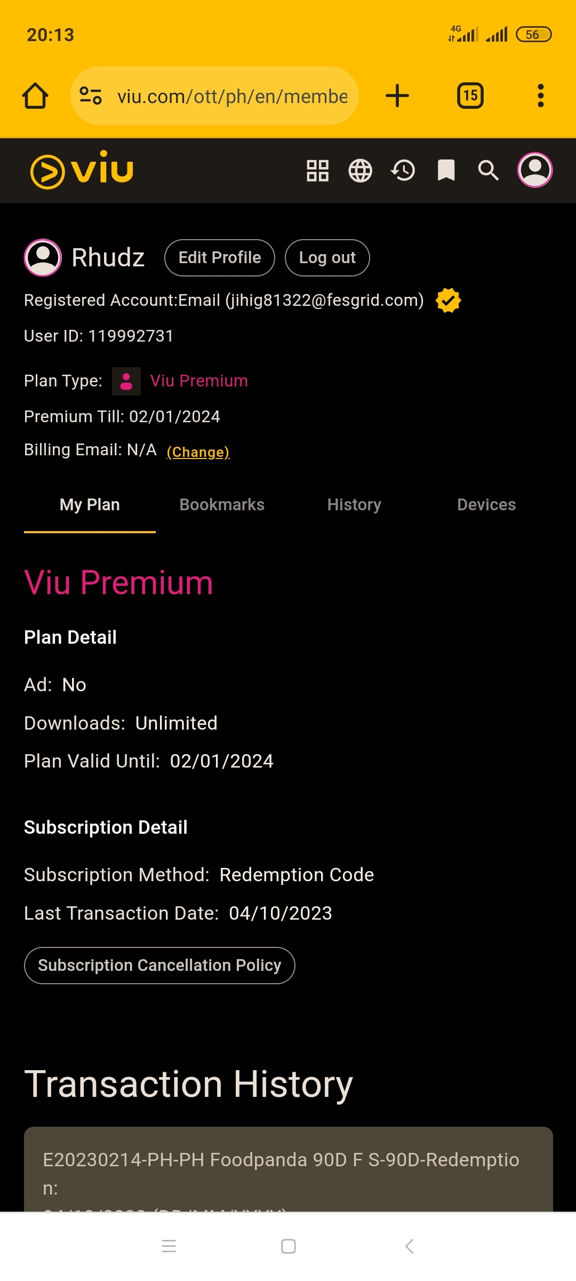This screenshot has height=1281, width=576.
Task: Open the Viu categories grid icon
Action: pyautogui.click(x=318, y=171)
